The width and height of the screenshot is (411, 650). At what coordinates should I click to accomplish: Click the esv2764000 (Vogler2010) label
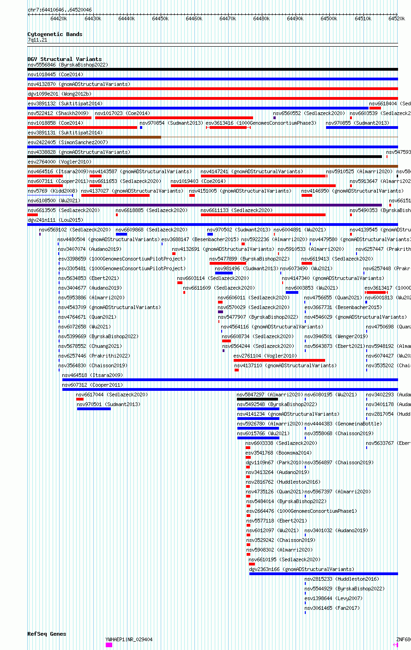pos(60,162)
